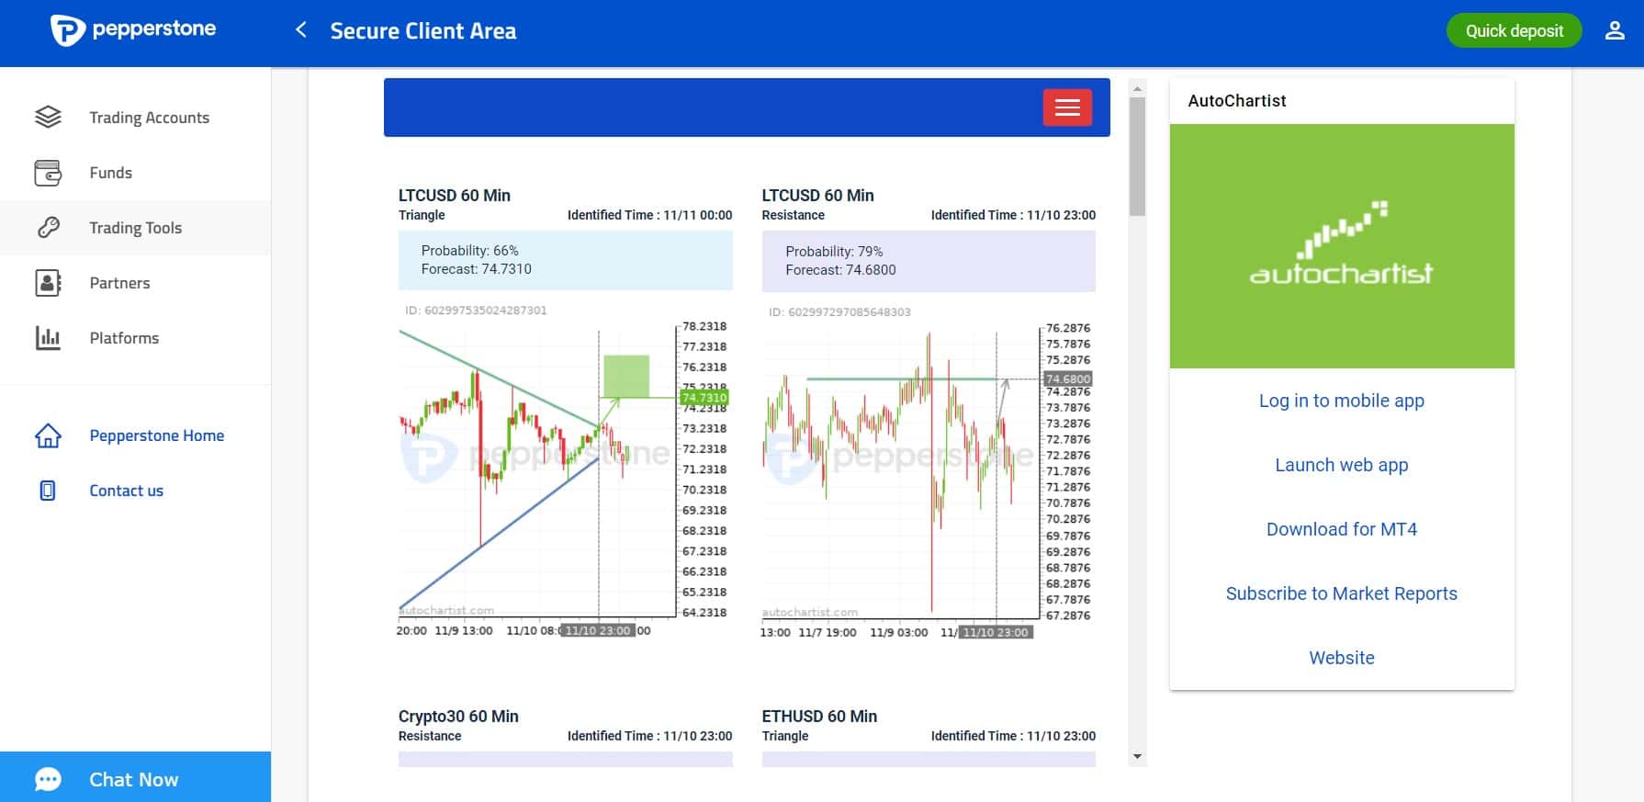Click the Download for MT4 link
The image size is (1644, 802).
pos(1341,529)
